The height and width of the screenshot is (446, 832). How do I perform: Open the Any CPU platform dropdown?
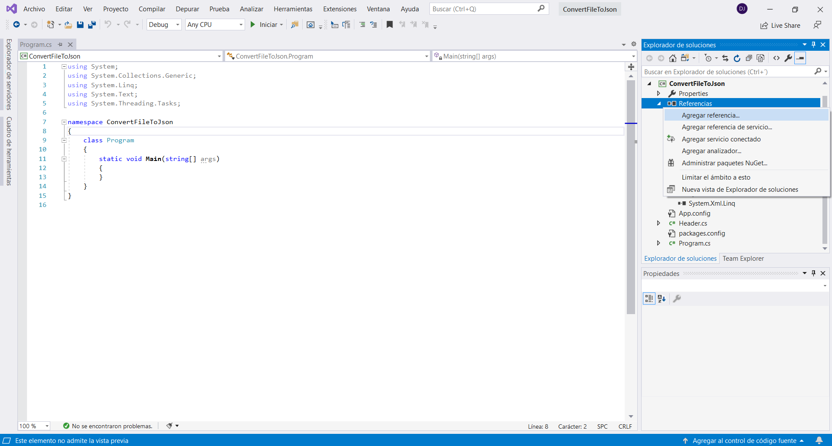(215, 25)
